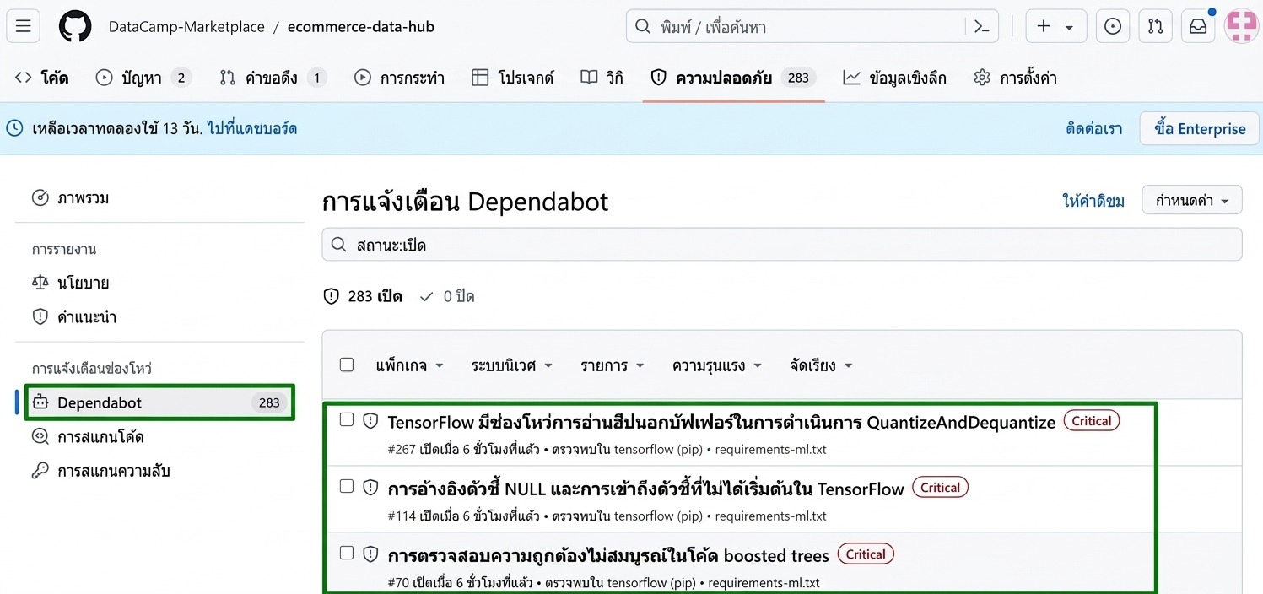Switch to the โปรเจกต์ tab
Screen dimensions: 1263x594
click(x=513, y=78)
